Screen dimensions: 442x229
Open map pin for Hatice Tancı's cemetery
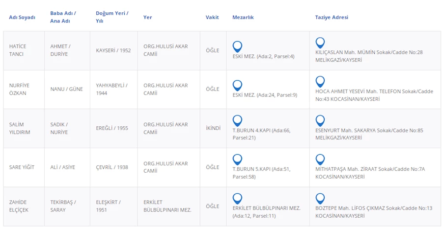[237, 46]
